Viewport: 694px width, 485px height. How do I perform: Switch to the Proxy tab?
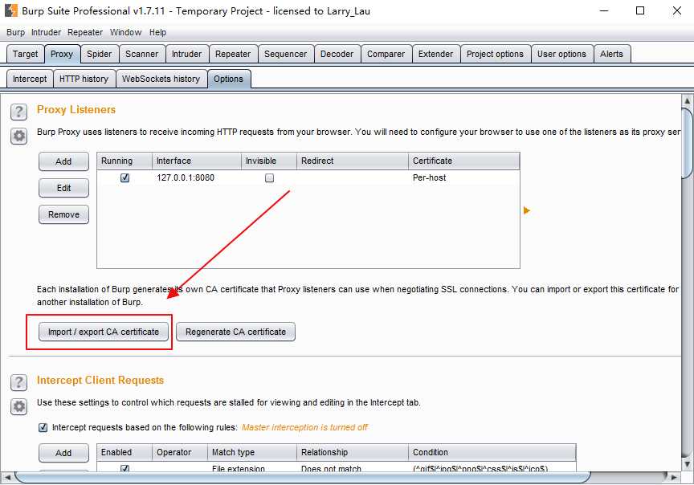[62, 54]
